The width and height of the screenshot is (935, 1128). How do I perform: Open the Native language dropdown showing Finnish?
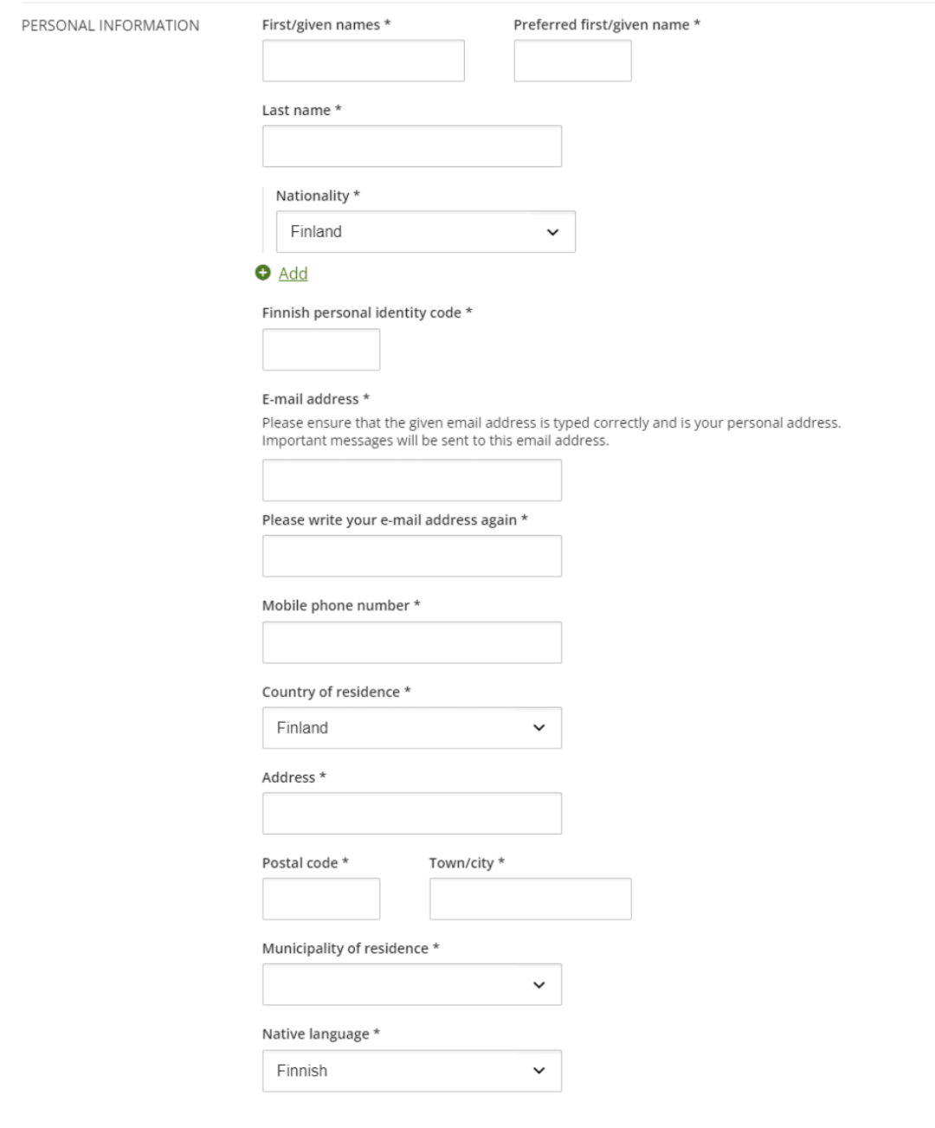coord(411,1071)
